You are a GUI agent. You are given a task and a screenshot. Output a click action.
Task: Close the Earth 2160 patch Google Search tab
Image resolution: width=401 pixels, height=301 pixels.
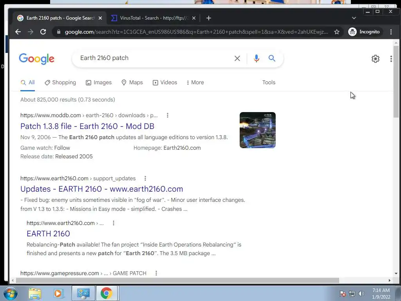100,18
